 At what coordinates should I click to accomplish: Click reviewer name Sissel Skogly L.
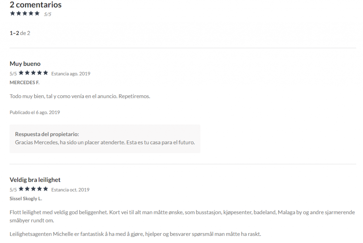[26, 198]
